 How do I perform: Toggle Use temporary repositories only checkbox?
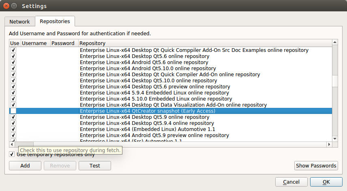(12, 154)
